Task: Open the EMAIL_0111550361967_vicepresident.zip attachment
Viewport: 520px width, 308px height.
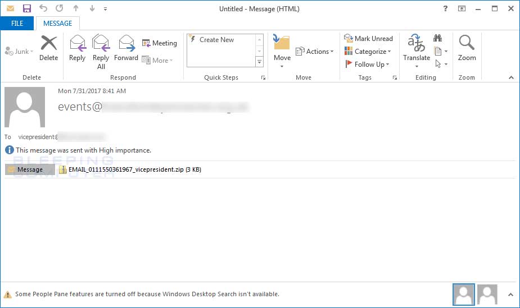Action: [130, 169]
